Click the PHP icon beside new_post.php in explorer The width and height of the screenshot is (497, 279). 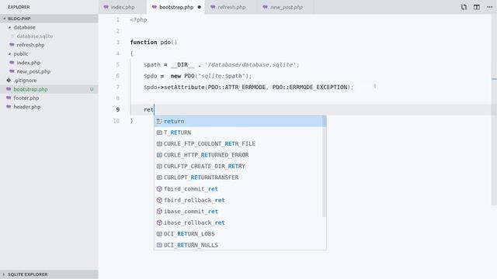click(x=12, y=71)
